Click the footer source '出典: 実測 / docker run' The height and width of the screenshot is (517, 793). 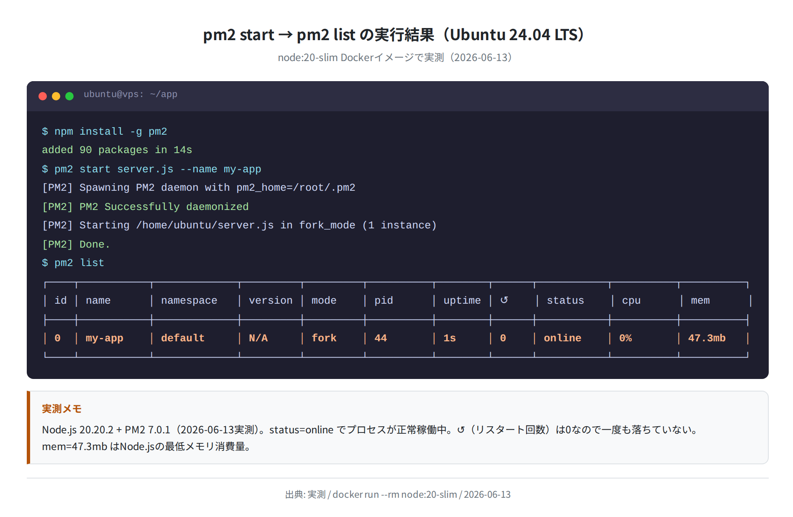pos(398,495)
